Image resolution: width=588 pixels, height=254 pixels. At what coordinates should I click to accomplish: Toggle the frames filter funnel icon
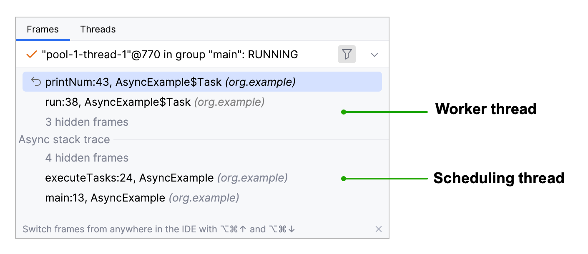347,54
